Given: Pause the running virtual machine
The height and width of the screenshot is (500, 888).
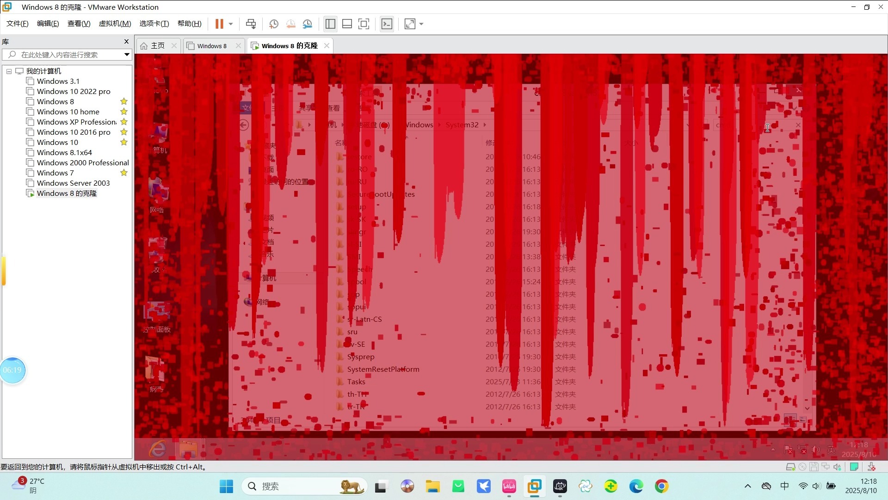Looking at the screenshot, I should click(219, 24).
